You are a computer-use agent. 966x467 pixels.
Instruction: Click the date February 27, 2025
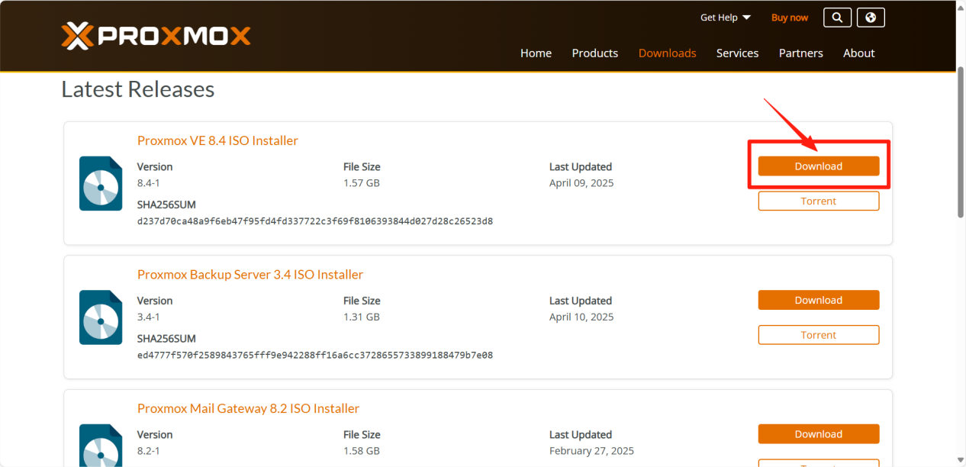[x=591, y=451]
